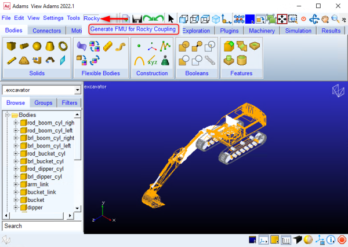Click the hollow cylinder shell feature icon
Image resolution: width=348 pixels, height=247 pixels.
tap(242, 60)
